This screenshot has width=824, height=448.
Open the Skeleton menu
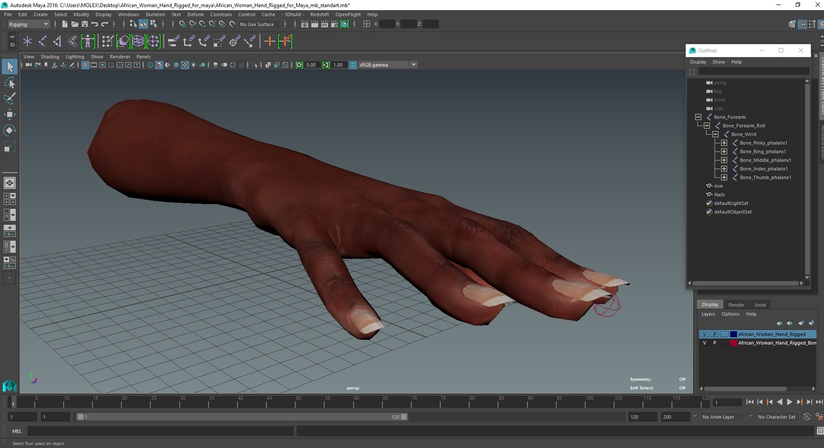click(x=155, y=14)
